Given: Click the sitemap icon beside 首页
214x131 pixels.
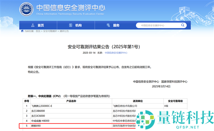Looking at the screenshot, I should 33,25.
